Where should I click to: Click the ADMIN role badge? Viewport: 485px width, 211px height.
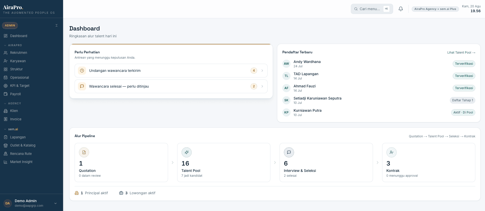[x=10, y=25]
